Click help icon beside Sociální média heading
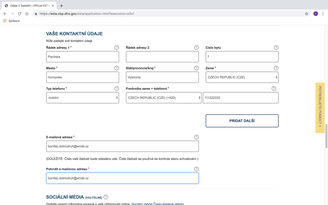This screenshot has width=328, height=205. 106,197
